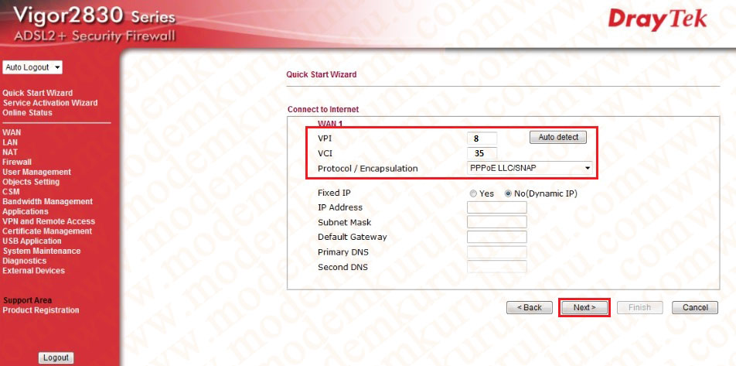Click the Finish button
Viewport: 736px width, 366px height.
640,308
